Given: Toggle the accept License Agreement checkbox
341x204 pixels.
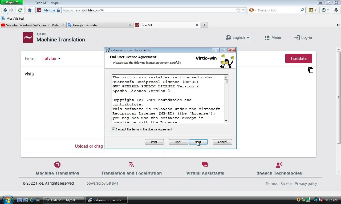Looking at the screenshot, I should coord(113,129).
